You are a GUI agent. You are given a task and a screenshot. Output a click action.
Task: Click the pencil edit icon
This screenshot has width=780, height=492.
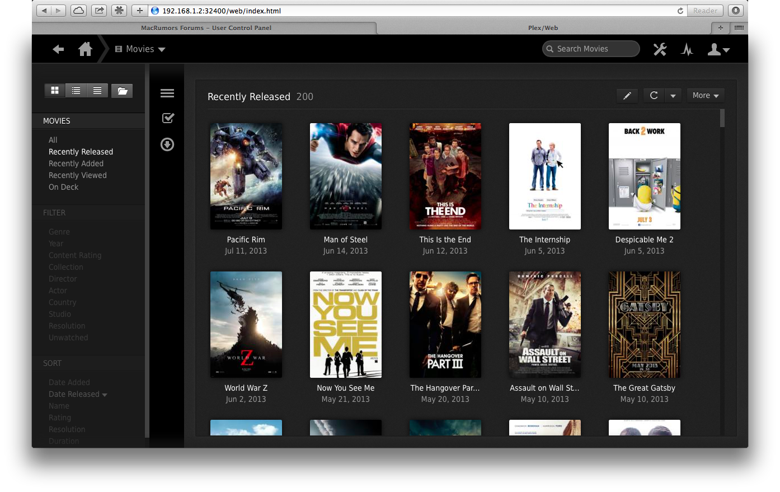pos(627,96)
